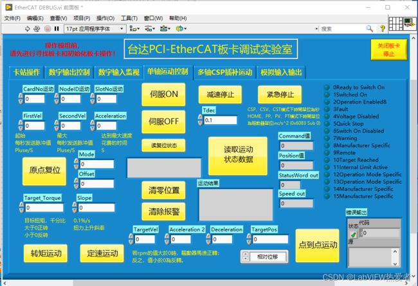Click the 7Warning LED indicator
This screenshot has height=286, width=418.
coord(327,138)
